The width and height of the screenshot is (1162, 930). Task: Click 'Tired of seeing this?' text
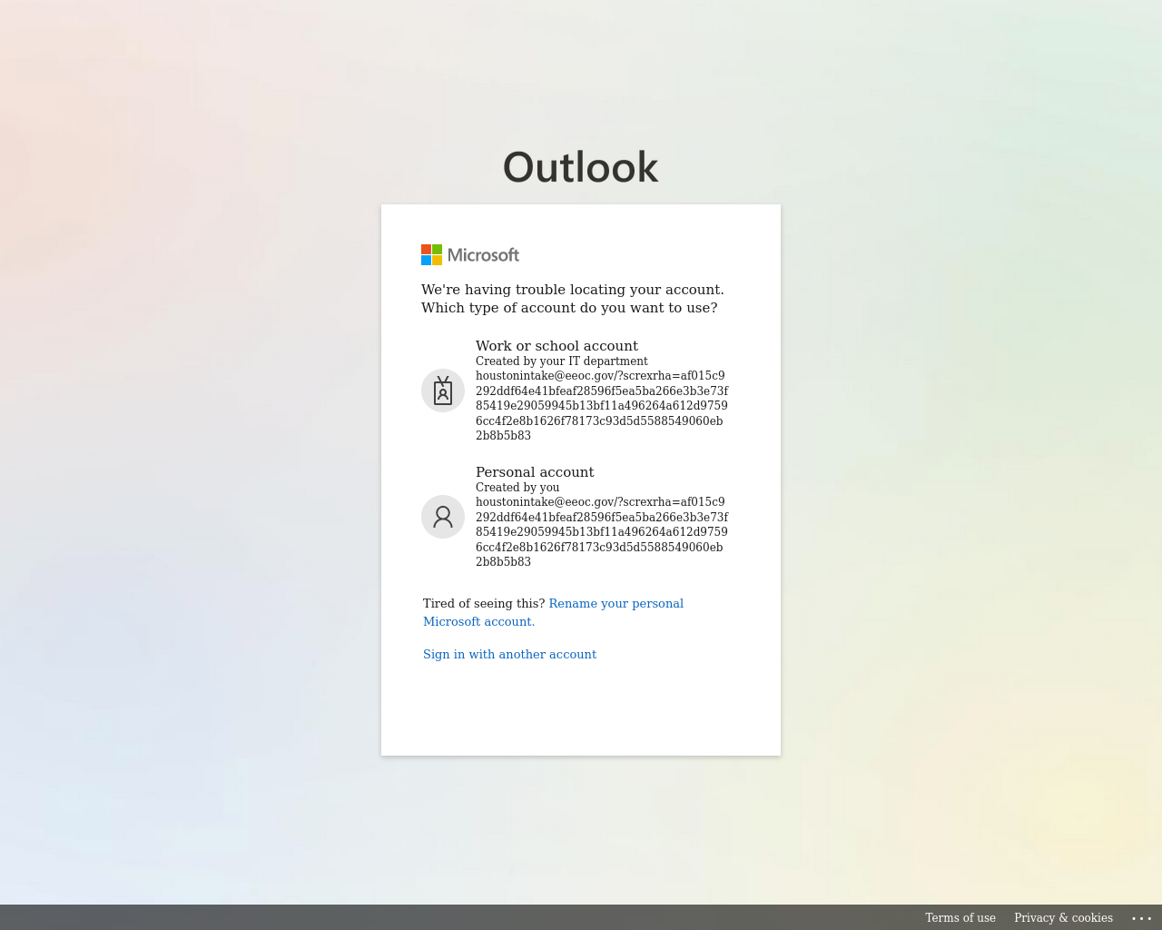coord(484,603)
